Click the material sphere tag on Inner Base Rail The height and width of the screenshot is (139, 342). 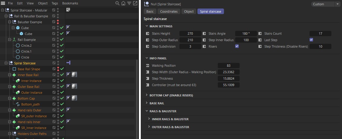click(74, 75)
